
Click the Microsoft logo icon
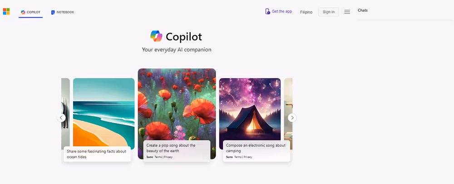[6, 12]
